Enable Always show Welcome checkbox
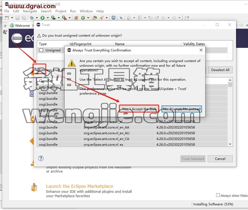The image size is (248, 210). (218, 195)
